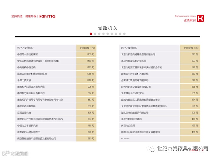Screen dimensions: 215x158
Task: Click the amount 996 万
Action: click(91, 87)
